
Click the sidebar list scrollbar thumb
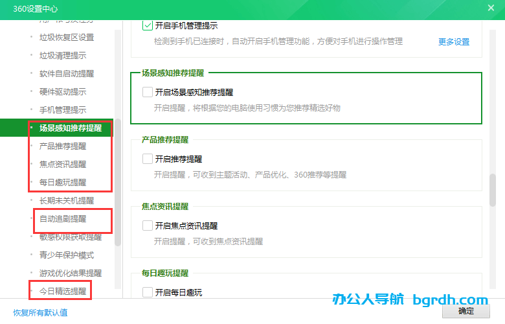tap(118, 182)
